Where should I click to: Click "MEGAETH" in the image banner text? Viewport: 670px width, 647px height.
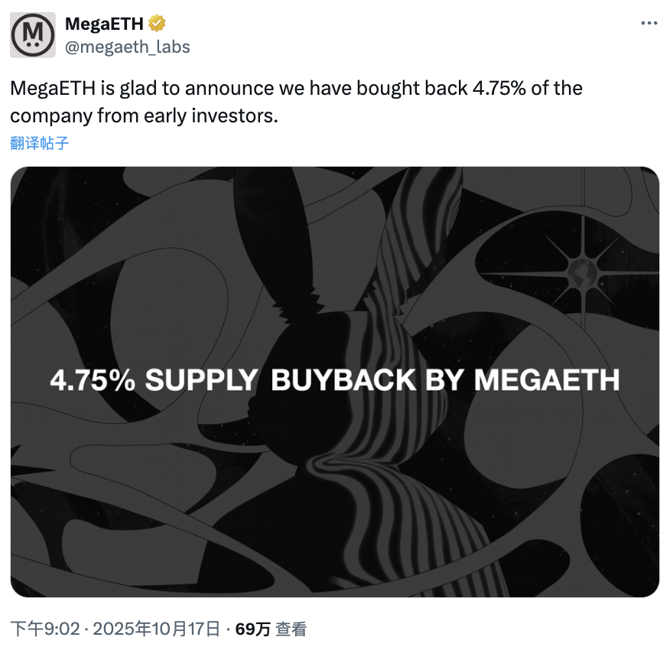546,380
